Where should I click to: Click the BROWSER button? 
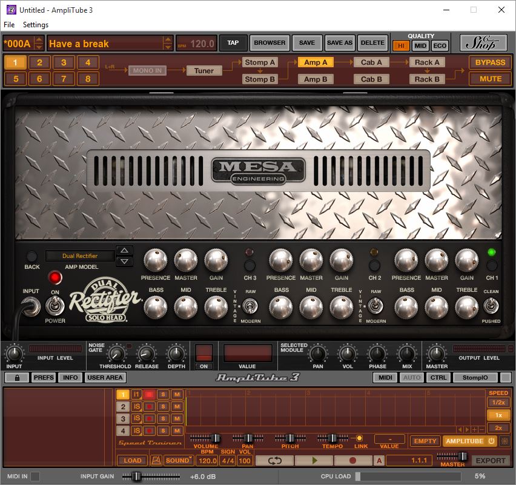(x=270, y=43)
